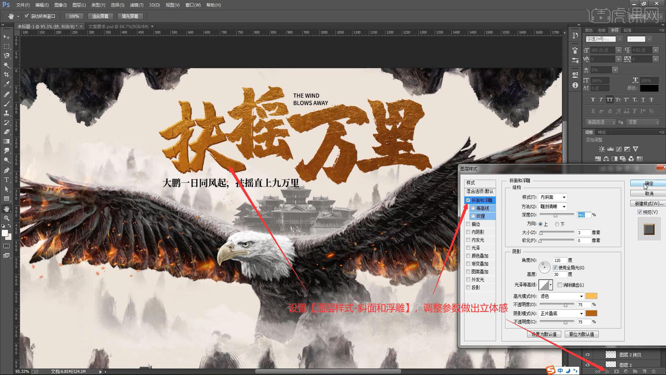This screenshot has width=666, height=375.
Task: Select the Zoom tool in toolbar
Action: tap(7, 218)
